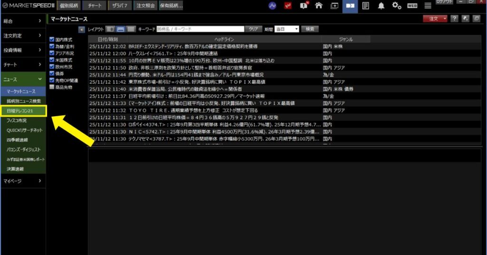
Task: Switch to the ザラバ7 tab
Action: click(120, 6)
